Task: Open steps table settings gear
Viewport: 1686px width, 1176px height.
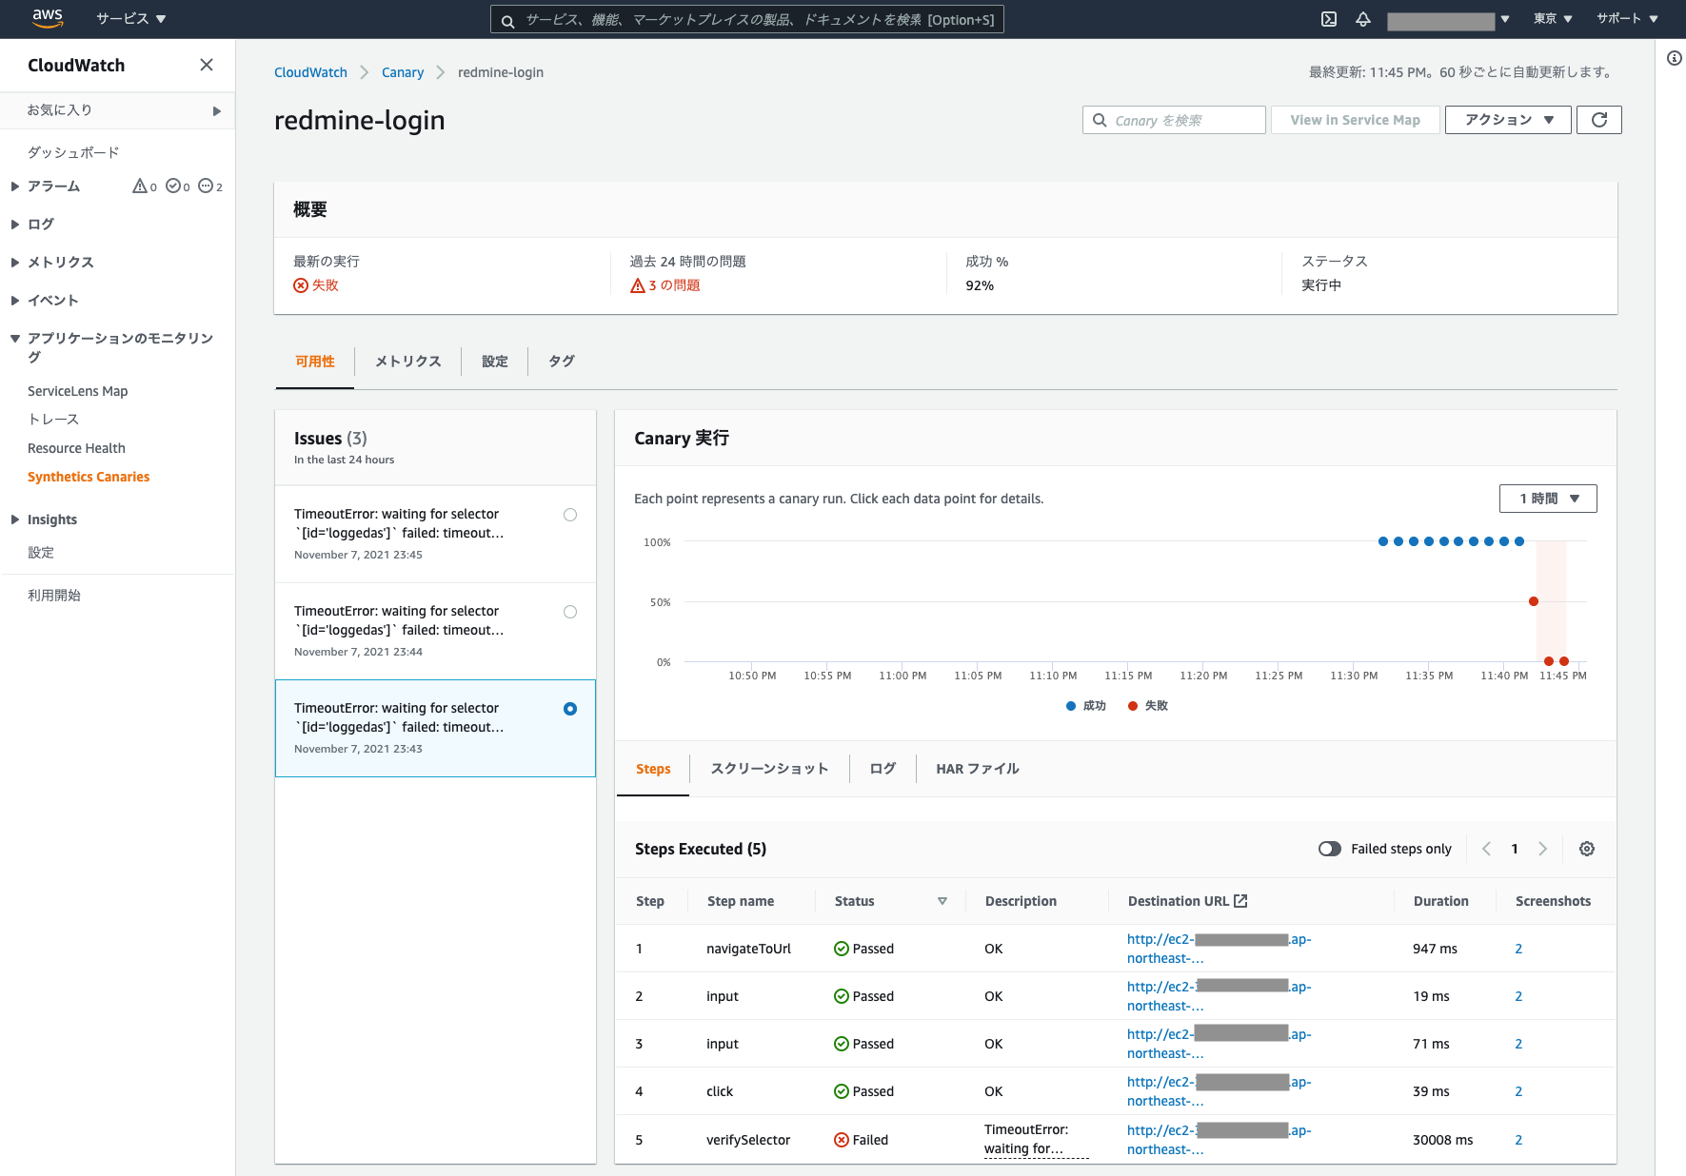Action: click(x=1586, y=849)
